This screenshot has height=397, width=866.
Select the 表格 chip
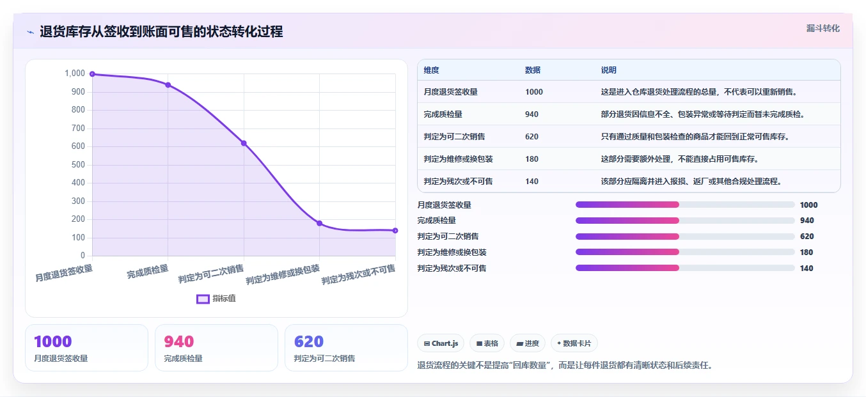pos(487,343)
